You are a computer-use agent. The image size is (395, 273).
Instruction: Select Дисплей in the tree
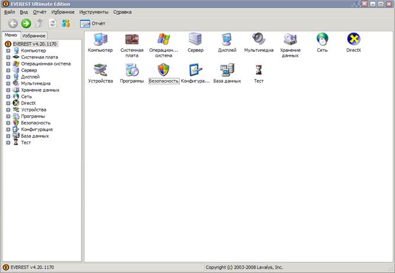point(30,77)
